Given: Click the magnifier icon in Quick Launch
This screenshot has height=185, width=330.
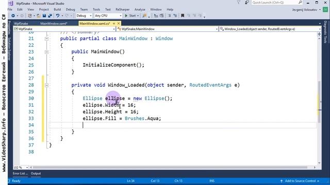Looking at the screenshot, I should (300, 3).
